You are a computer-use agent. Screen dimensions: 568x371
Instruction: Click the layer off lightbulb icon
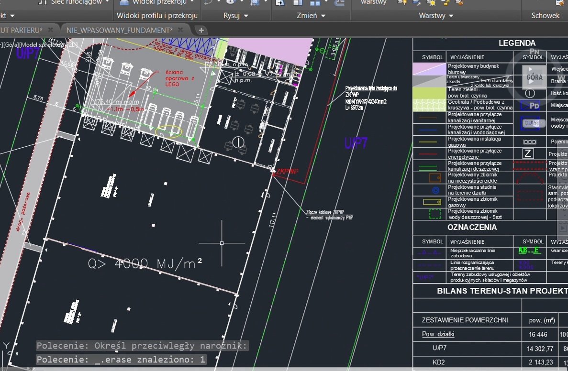(x=402, y=3)
